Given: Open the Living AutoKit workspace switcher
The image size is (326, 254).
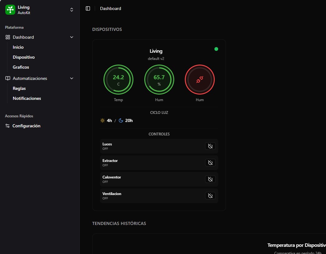Looking at the screenshot, I should [72, 10].
